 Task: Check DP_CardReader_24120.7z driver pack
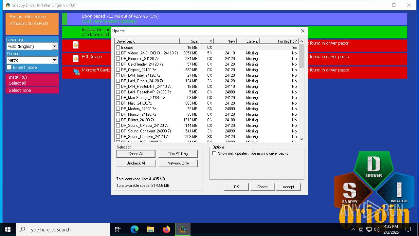118,64
